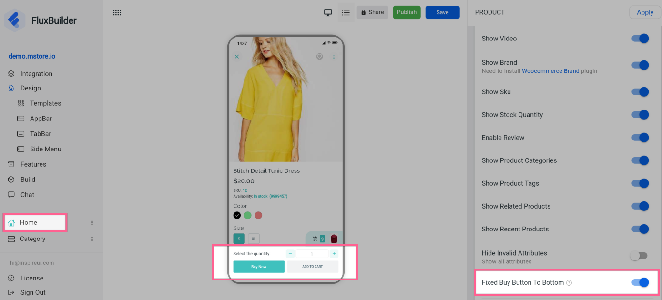662x300 pixels.
Task: Switch to desktop preview monitor icon
Action: 328,13
